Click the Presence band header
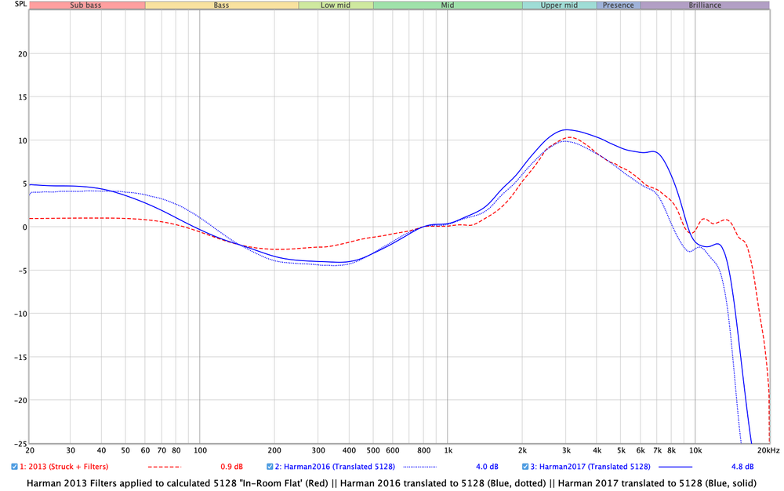Image resolution: width=784 pixels, height=491 pixels. pos(618,5)
